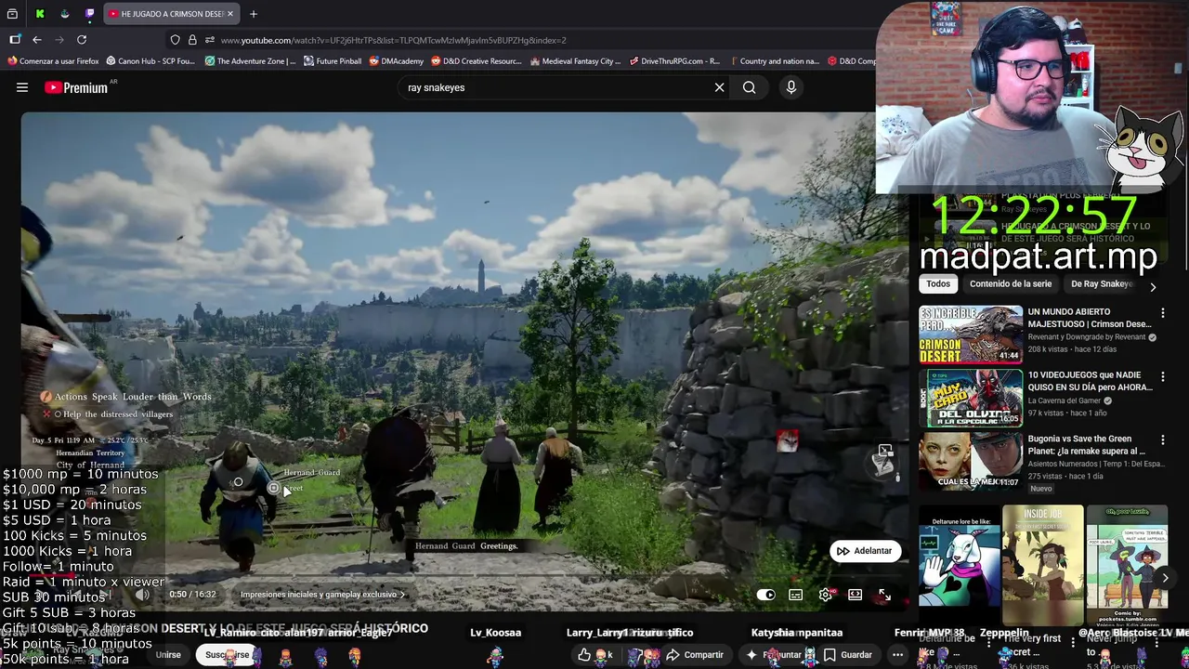The image size is (1189, 669).
Task: Switch to the pinned Twitch tab
Action: pyautogui.click(x=89, y=14)
